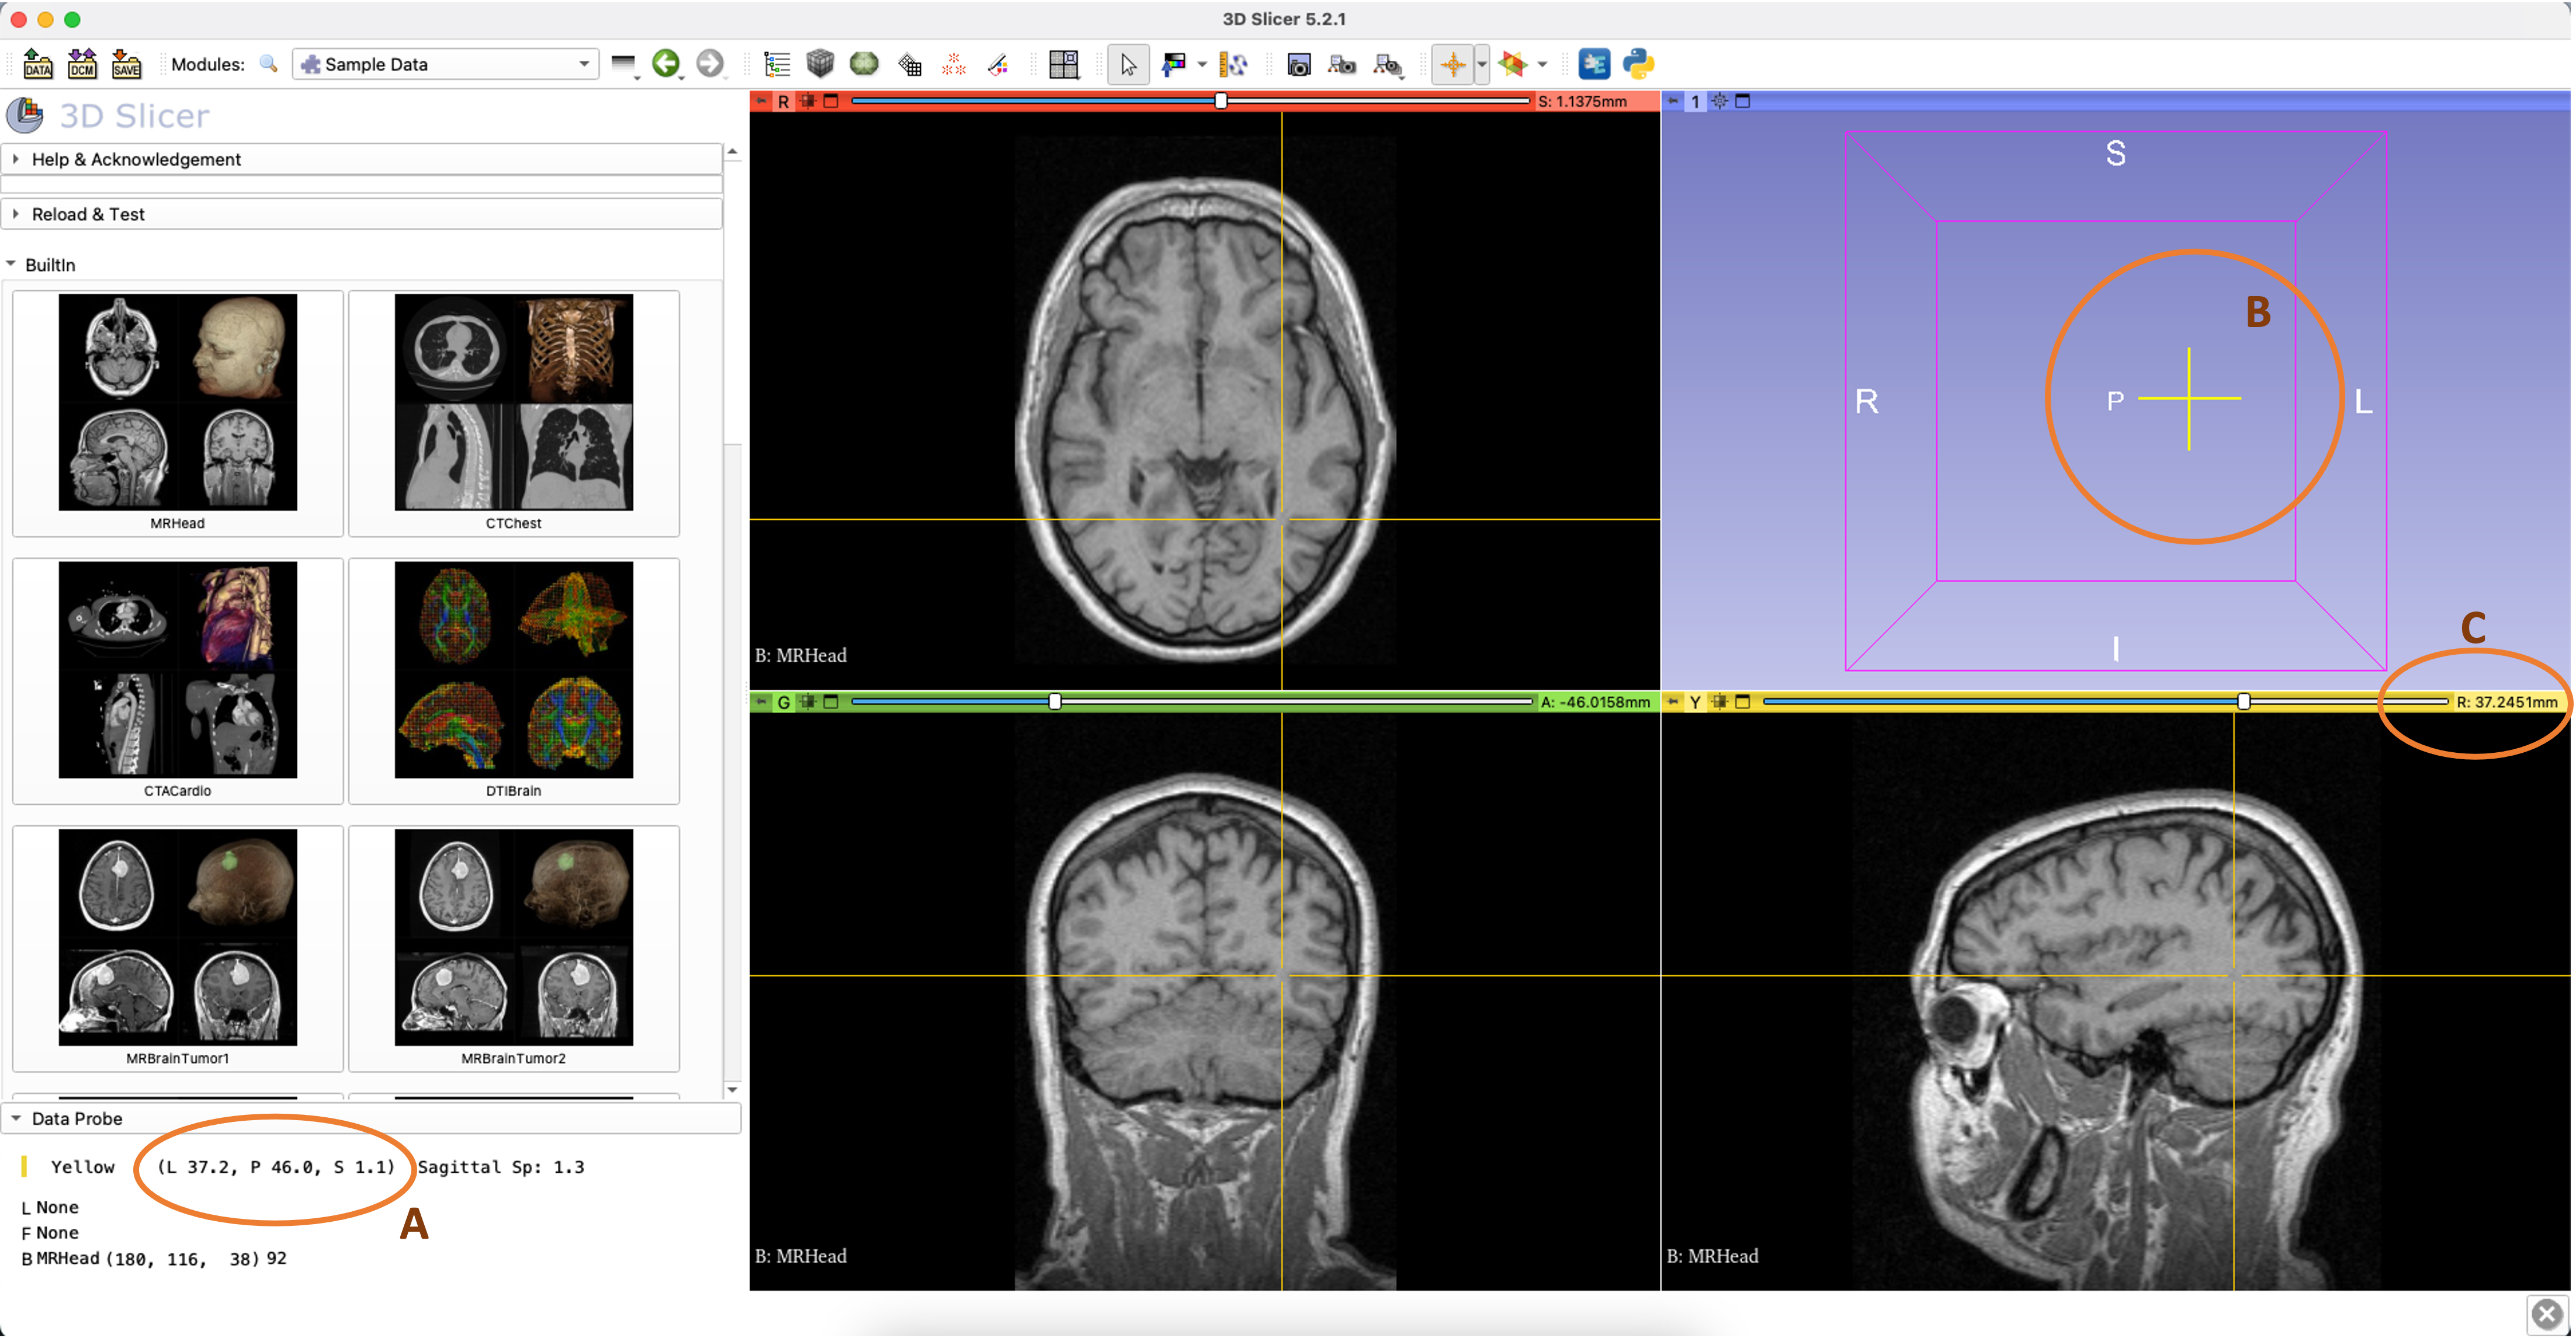Image resolution: width=2576 pixels, height=1338 pixels.
Task: Toggle pin on the 3D view bar
Action: [x=1673, y=101]
